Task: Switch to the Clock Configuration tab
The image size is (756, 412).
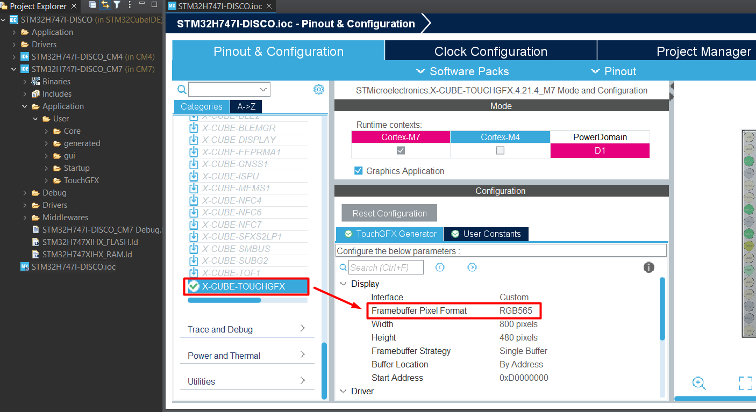Action: (x=490, y=51)
